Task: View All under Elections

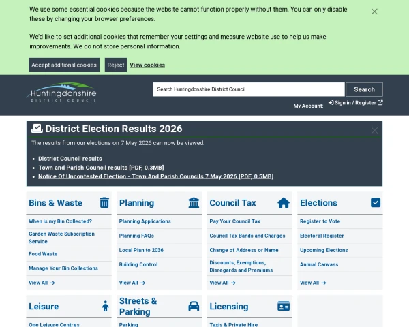Action: point(313,283)
